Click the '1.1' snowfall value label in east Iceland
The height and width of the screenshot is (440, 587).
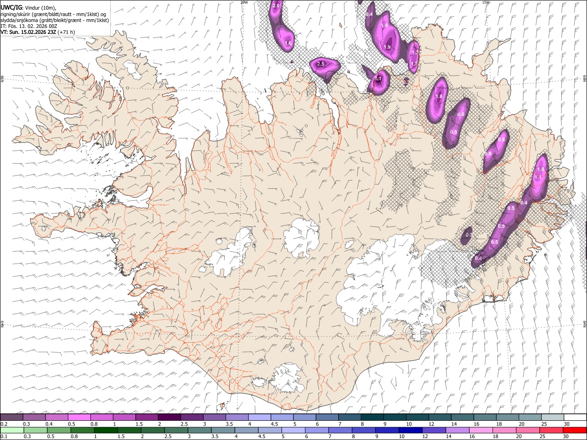pyautogui.click(x=538, y=177)
